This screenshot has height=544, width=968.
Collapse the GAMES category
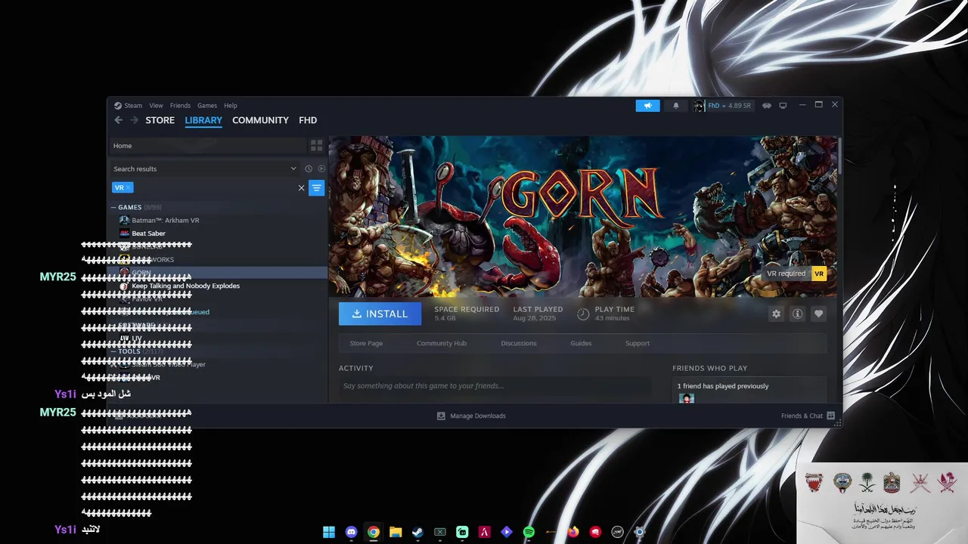click(x=113, y=207)
